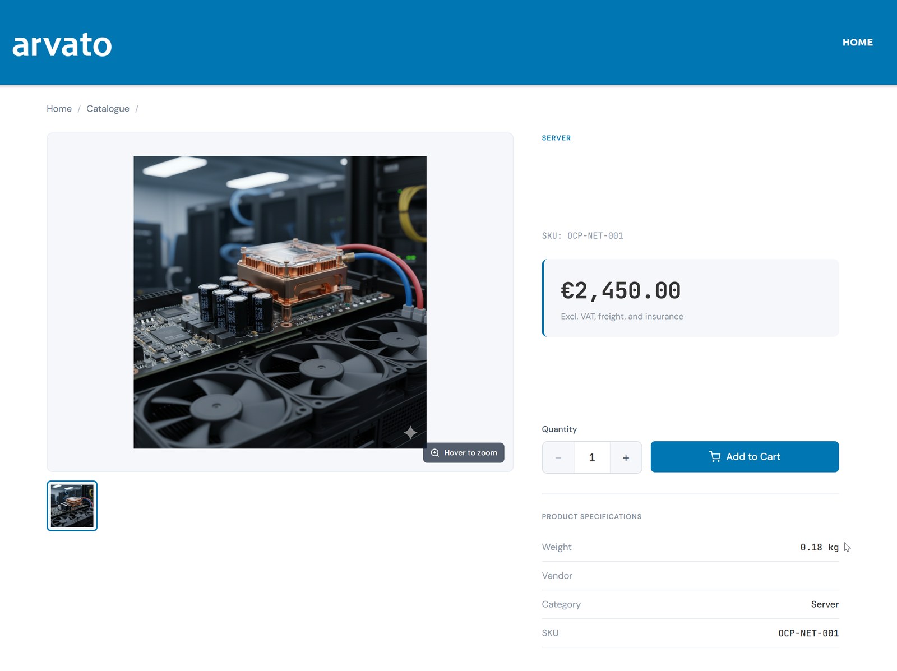The height and width of the screenshot is (671, 897).
Task: Click the Add to Cart button
Action: tap(745, 457)
